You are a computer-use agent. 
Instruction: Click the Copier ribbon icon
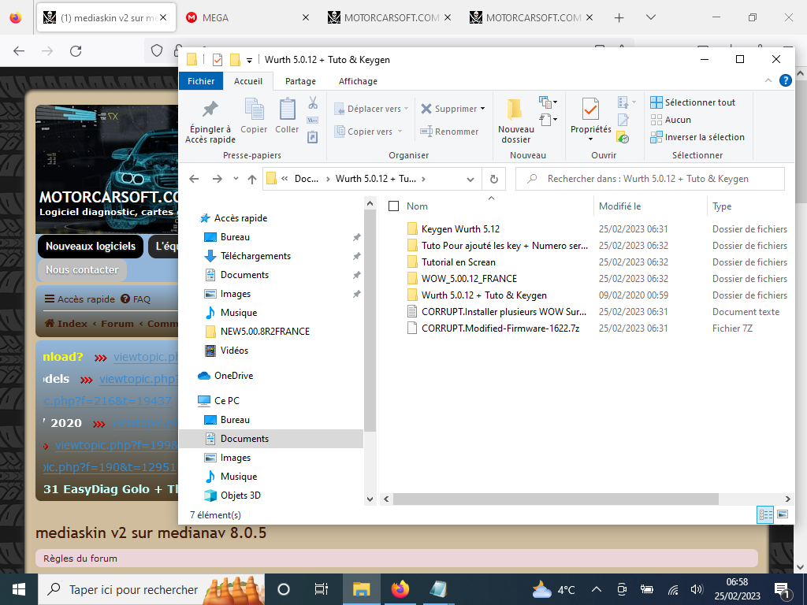coord(254,109)
